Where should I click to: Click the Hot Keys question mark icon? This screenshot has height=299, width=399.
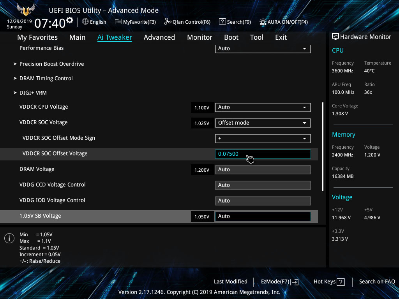click(x=341, y=282)
